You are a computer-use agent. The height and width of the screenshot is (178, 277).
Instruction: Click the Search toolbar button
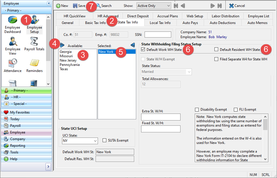point(104,6)
